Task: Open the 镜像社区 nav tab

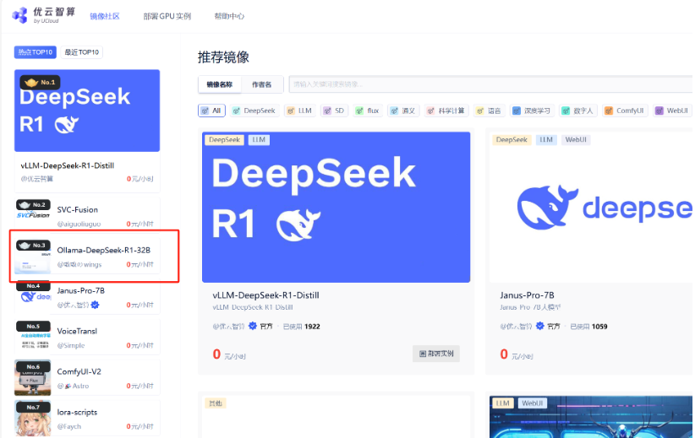Action: point(105,16)
